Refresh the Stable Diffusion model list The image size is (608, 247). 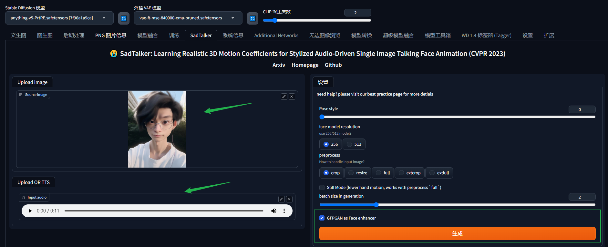click(x=124, y=18)
